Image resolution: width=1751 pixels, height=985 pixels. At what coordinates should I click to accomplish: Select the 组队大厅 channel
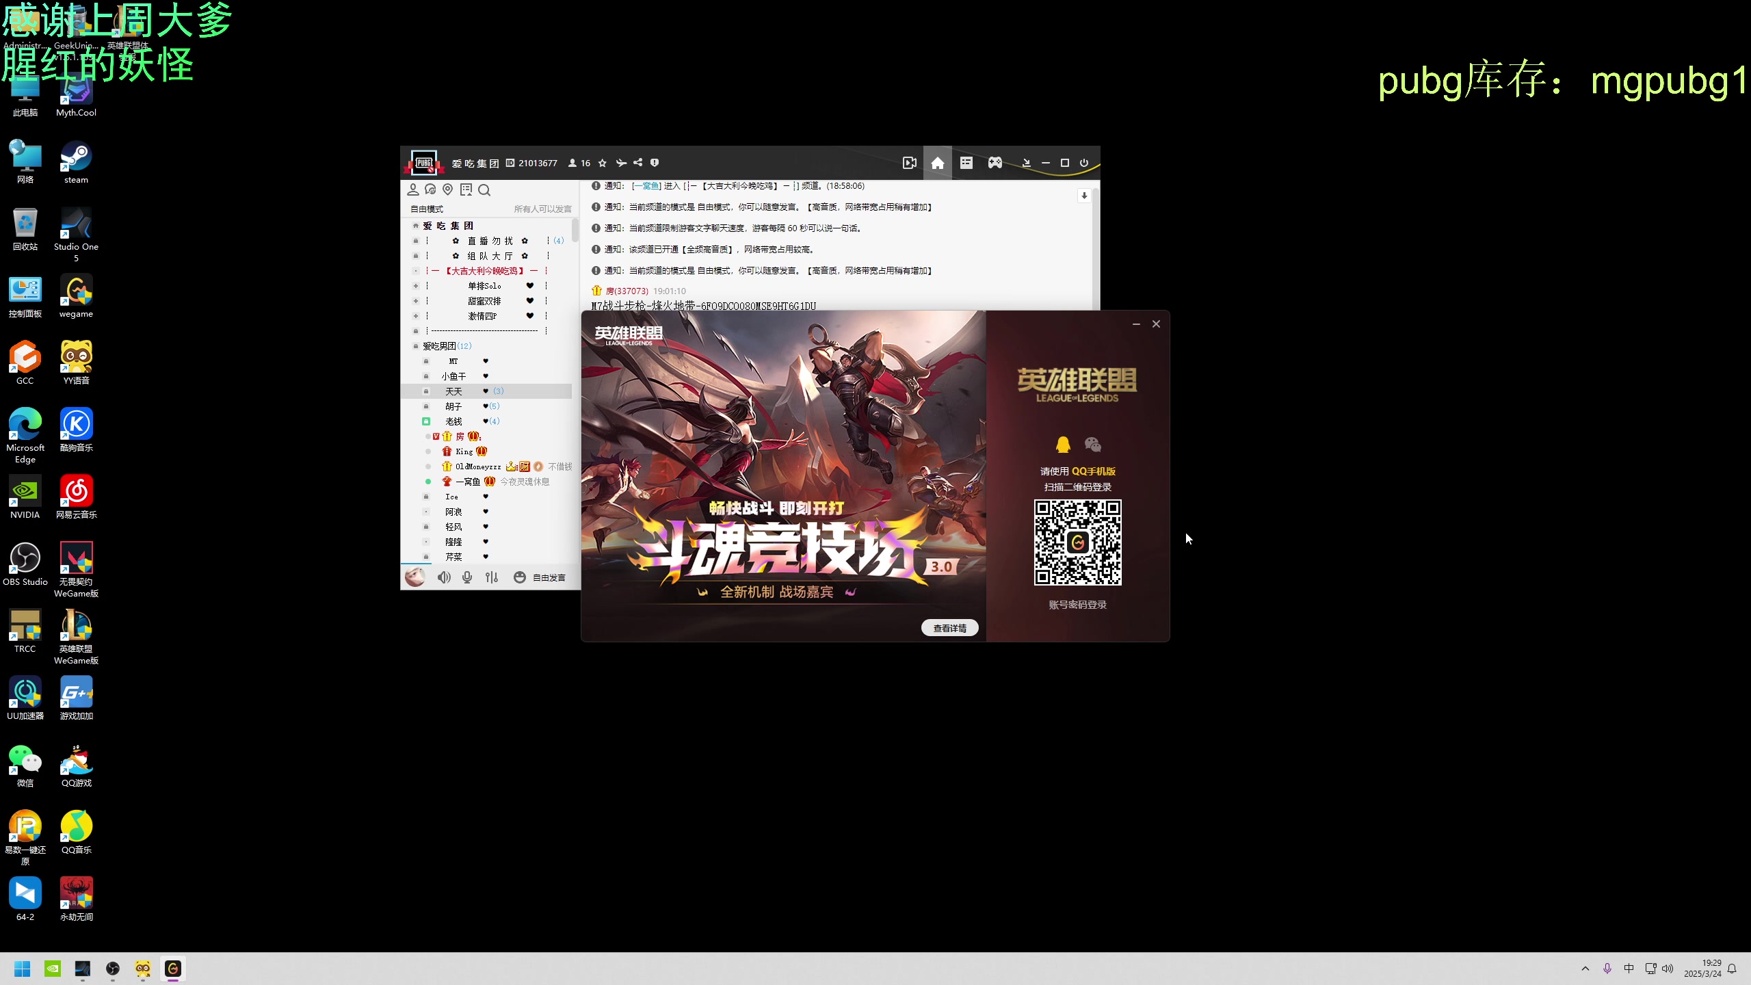click(x=490, y=256)
